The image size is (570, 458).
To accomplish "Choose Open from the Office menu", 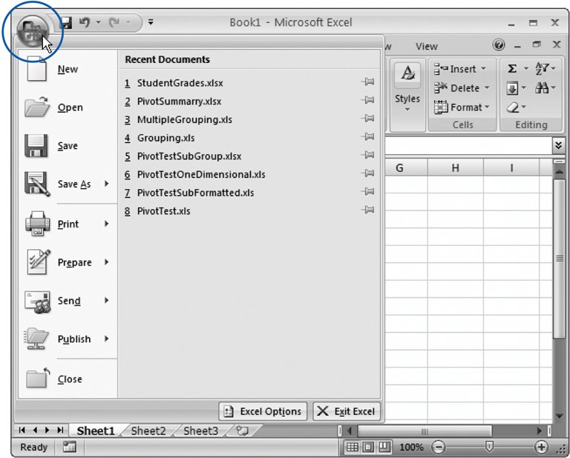I will (70, 107).
